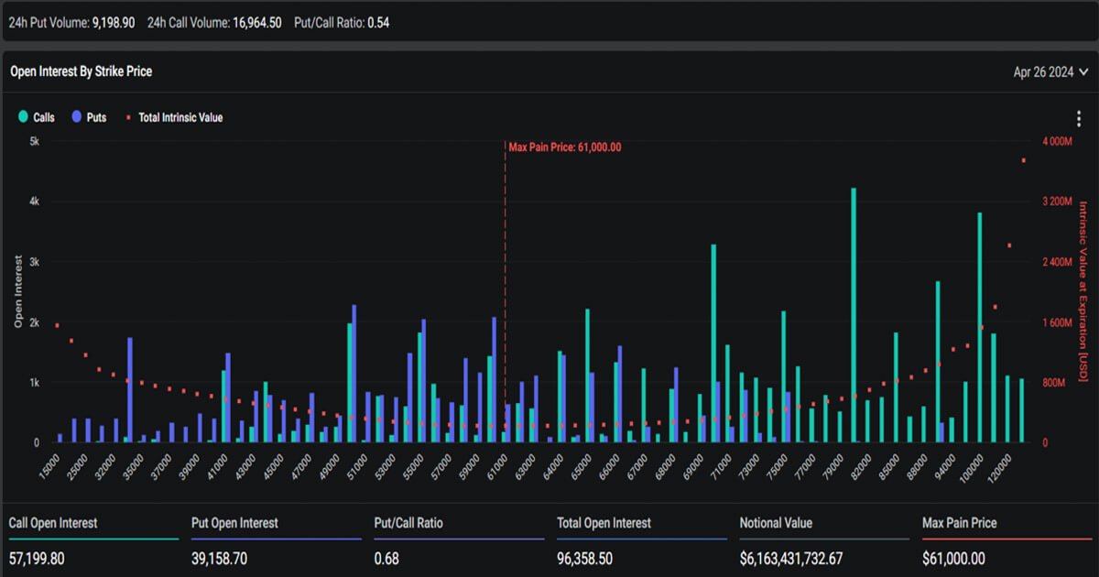Toggle the Puts series in legend
The width and height of the screenshot is (1099, 577).
click(95, 117)
